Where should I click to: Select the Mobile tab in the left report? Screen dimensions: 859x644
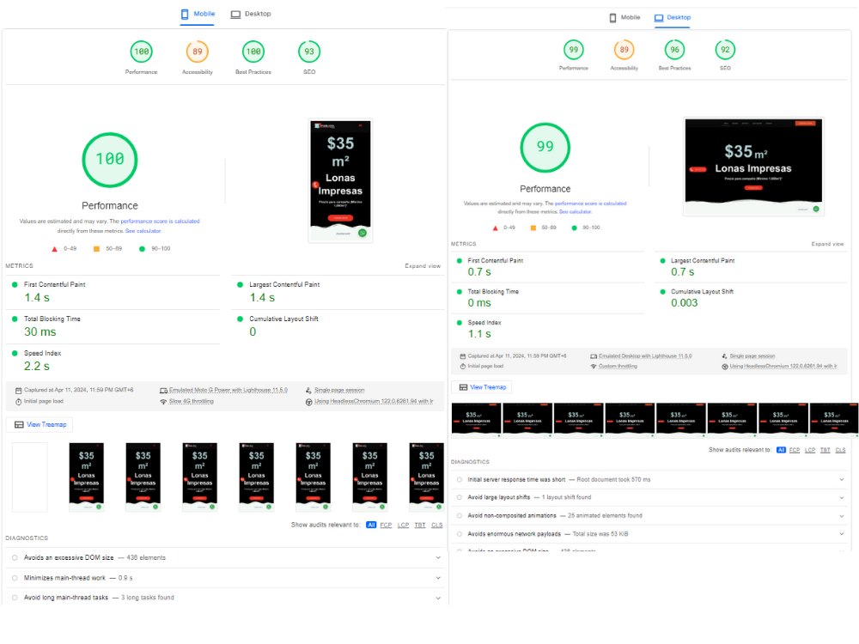pyautogui.click(x=198, y=14)
